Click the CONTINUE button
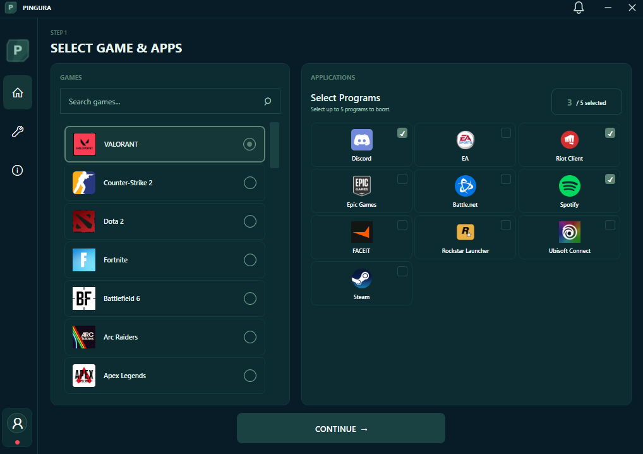Viewport: 643px width, 454px height. click(341, 428)
